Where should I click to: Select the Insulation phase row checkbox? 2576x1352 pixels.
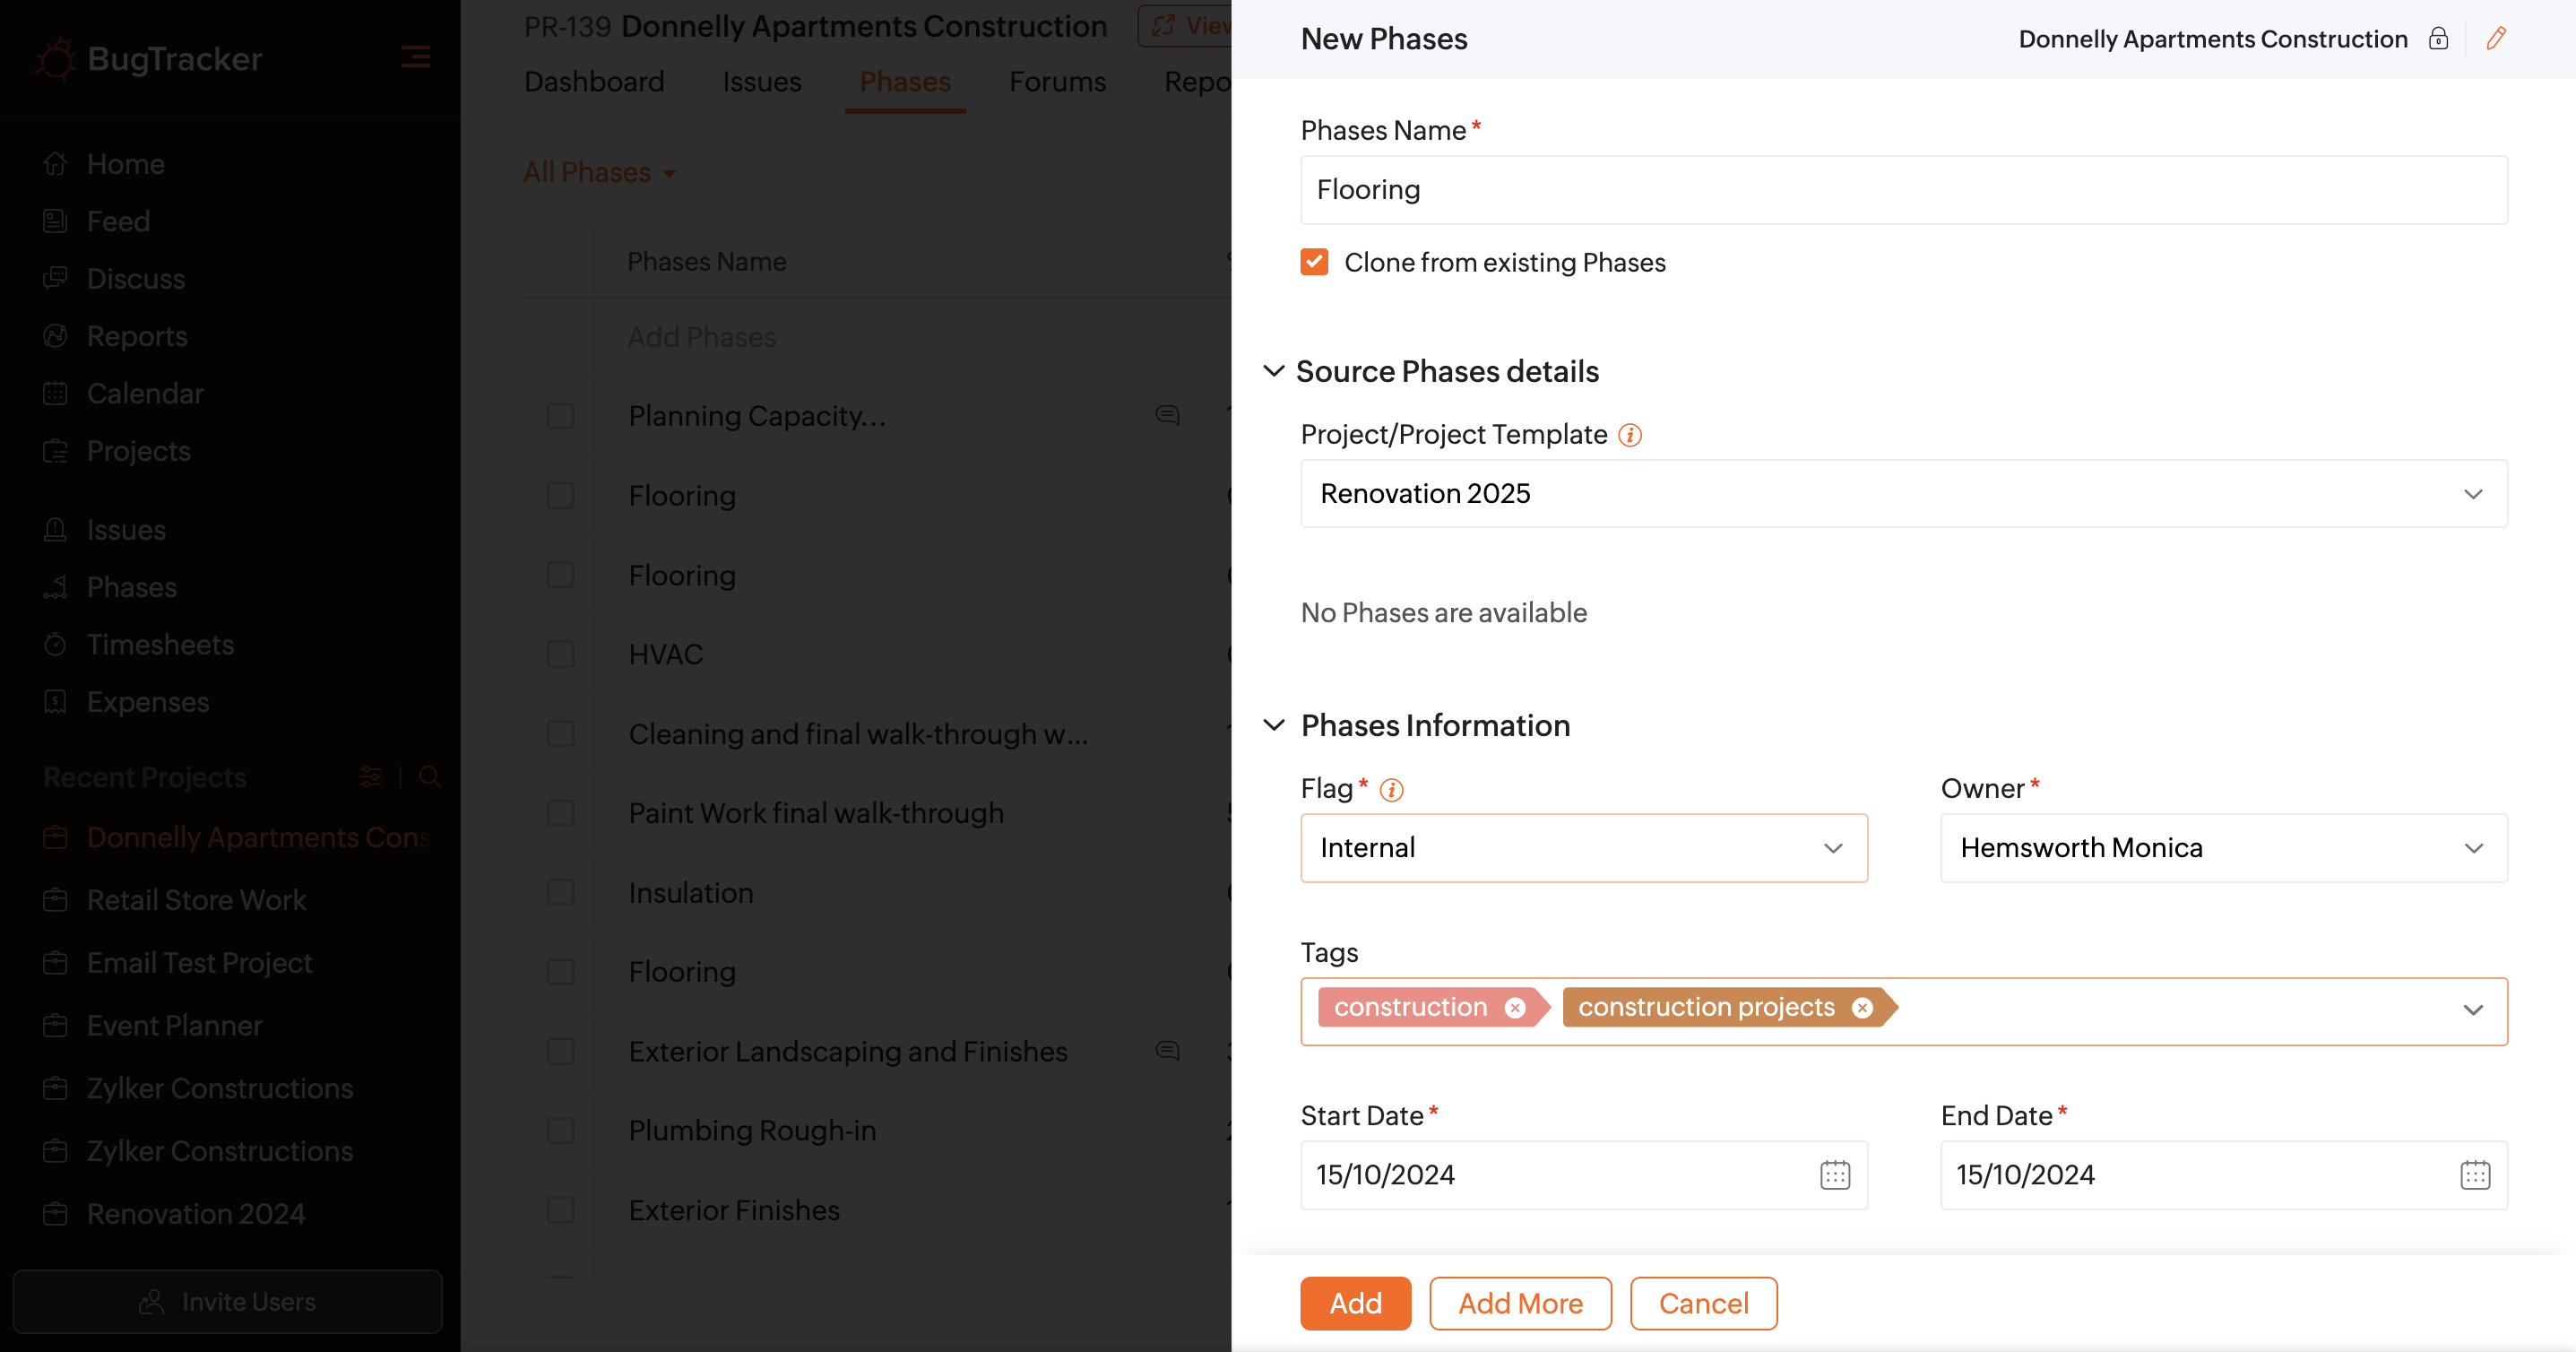pyautogui.click(x=560, y=892)
